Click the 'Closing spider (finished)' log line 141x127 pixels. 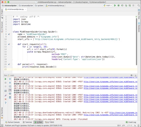click(51, 119)
